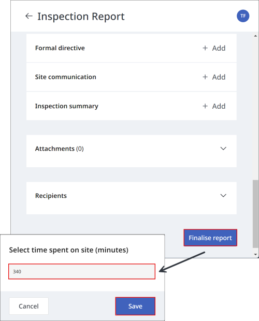Save the time spent on site
The image size is (259, 321).
point(135,306)
